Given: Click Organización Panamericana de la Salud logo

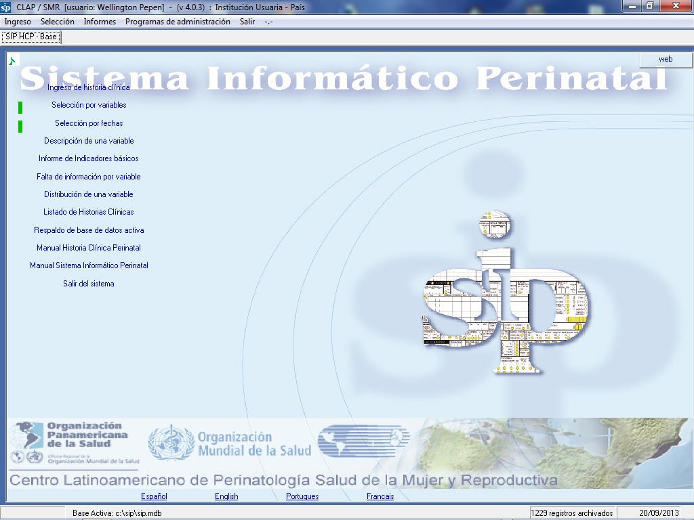Looking at the screenshot, I should [x=75, y=443].
